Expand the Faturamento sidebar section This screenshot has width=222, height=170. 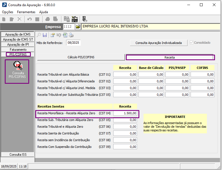18,49
